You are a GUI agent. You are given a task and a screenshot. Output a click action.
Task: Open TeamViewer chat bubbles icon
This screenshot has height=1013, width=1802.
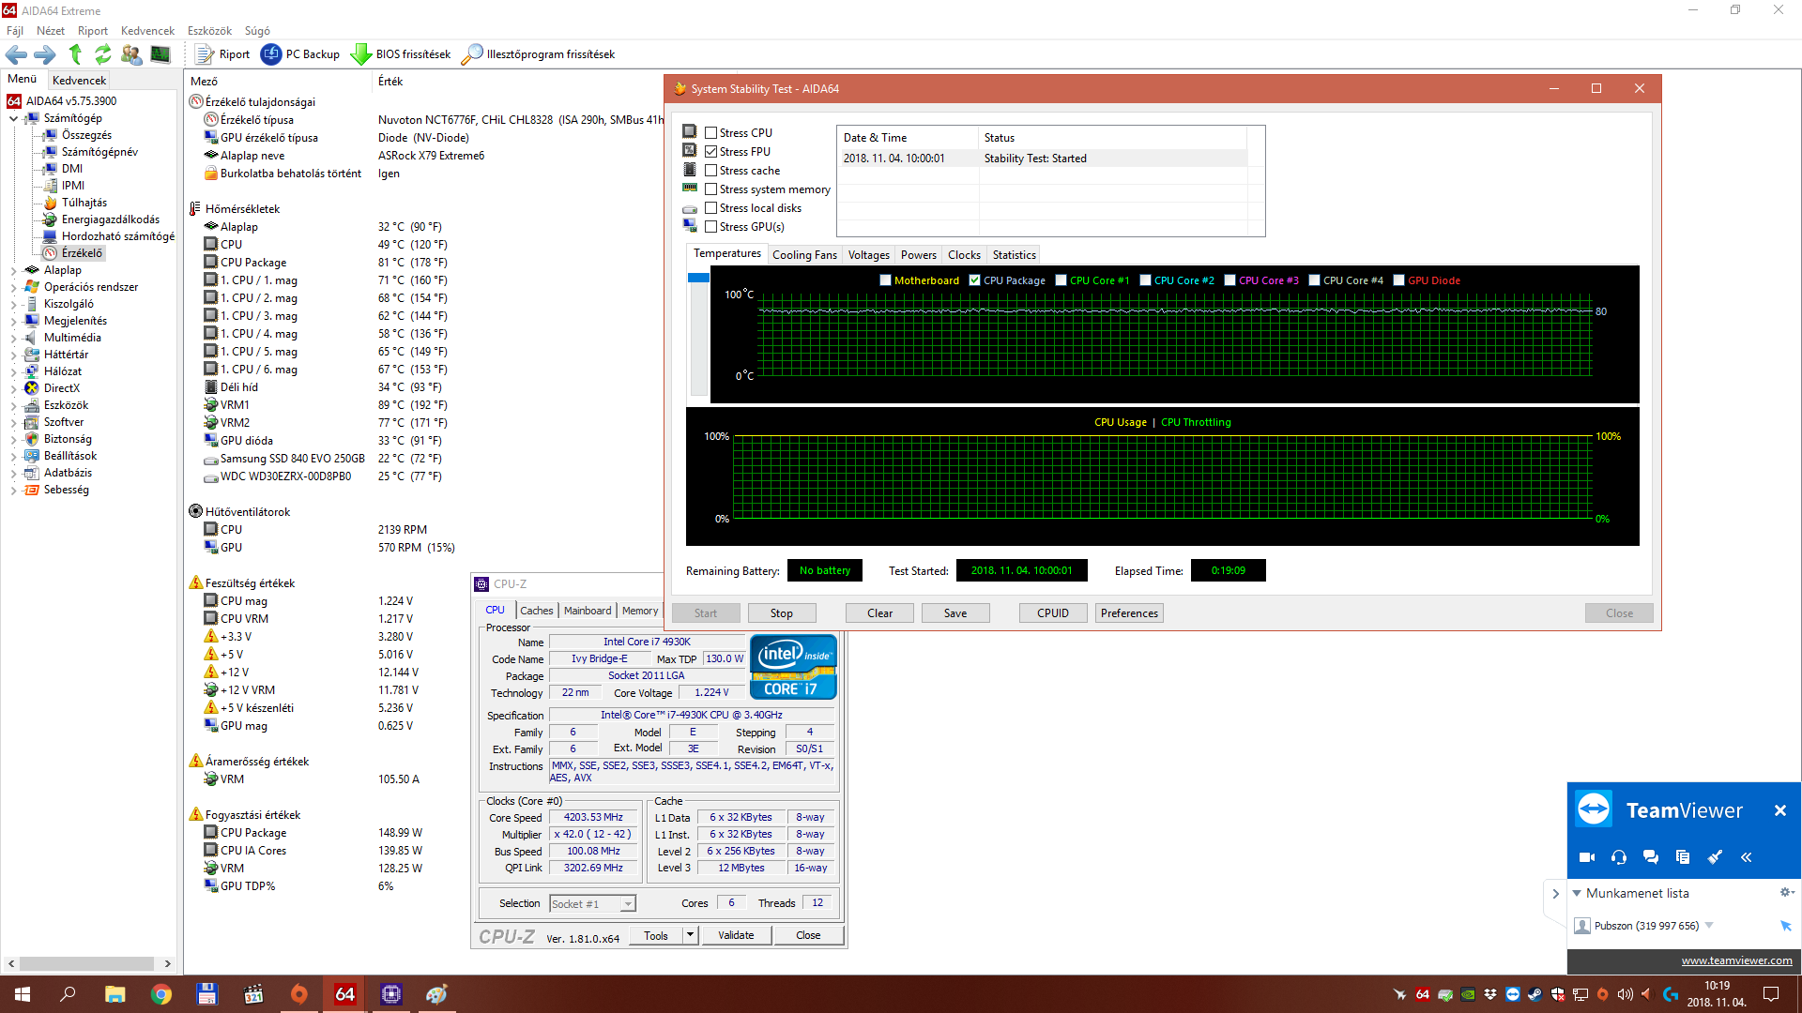[1651, 857]
